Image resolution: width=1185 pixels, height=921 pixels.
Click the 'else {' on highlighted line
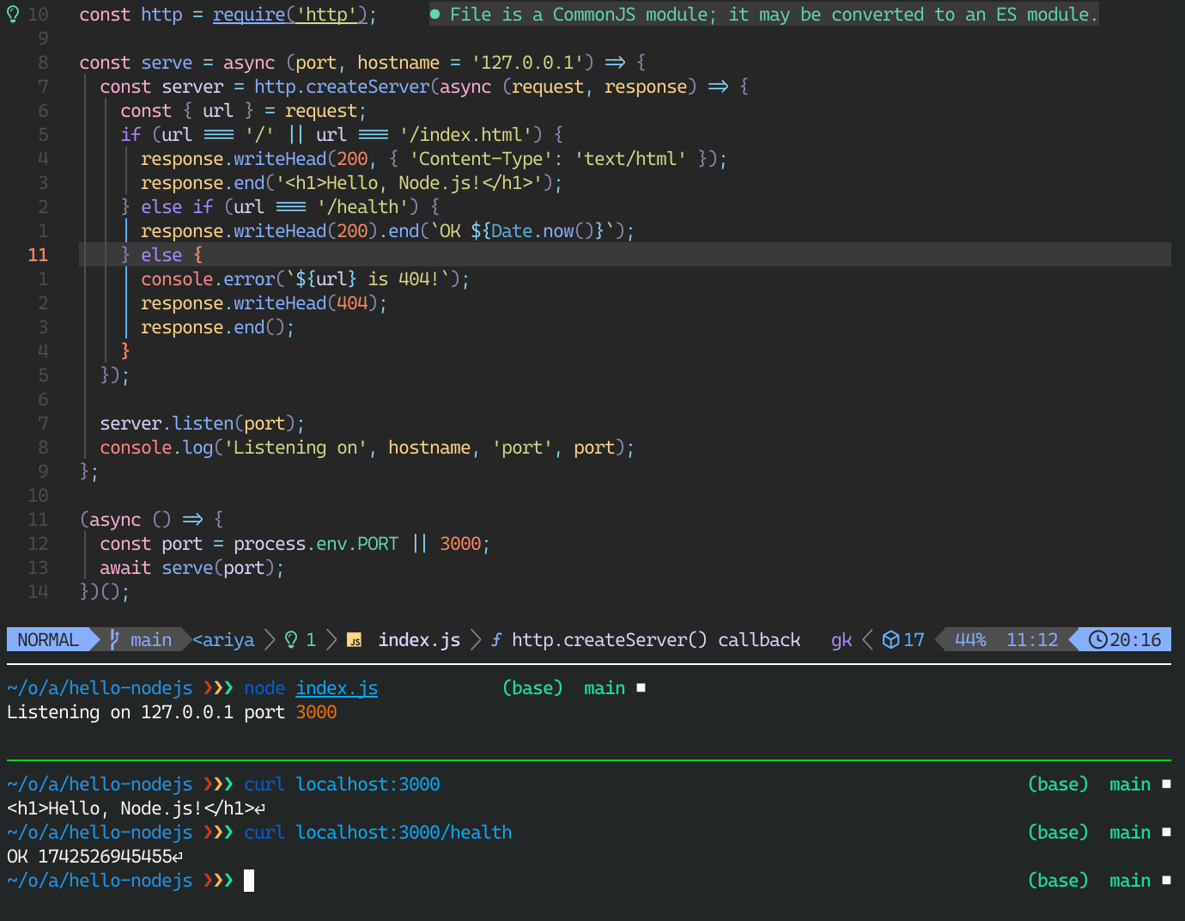click(172, 255)
